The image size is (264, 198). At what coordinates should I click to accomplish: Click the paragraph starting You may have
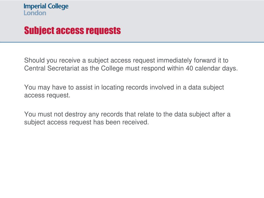(x=124, y=91)
